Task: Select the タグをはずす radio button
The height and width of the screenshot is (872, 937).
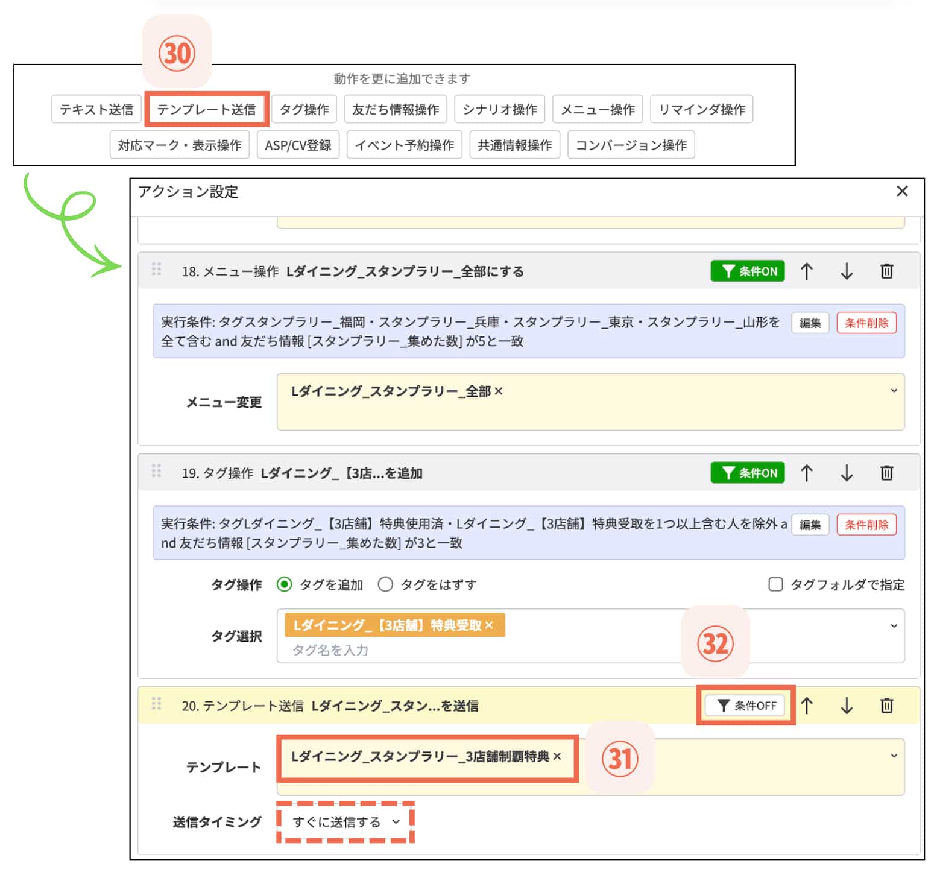Action: (385, 584)
